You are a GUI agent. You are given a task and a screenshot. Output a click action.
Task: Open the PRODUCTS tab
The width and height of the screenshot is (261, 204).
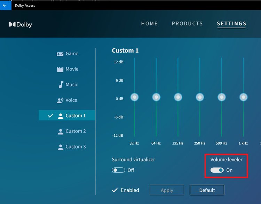[187, 23]
